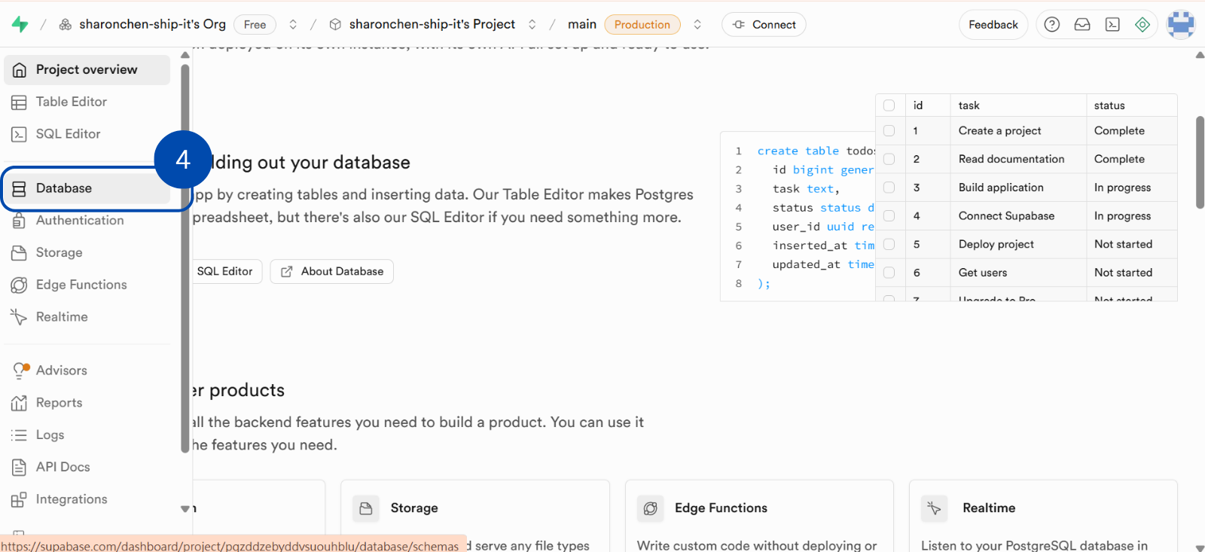The image size is (1205, 552).
Task: Click the Edge Functions card icon
Action: click(x=650, y=508)
